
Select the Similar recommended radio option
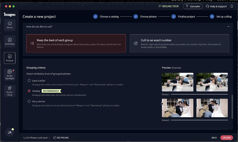29,91
